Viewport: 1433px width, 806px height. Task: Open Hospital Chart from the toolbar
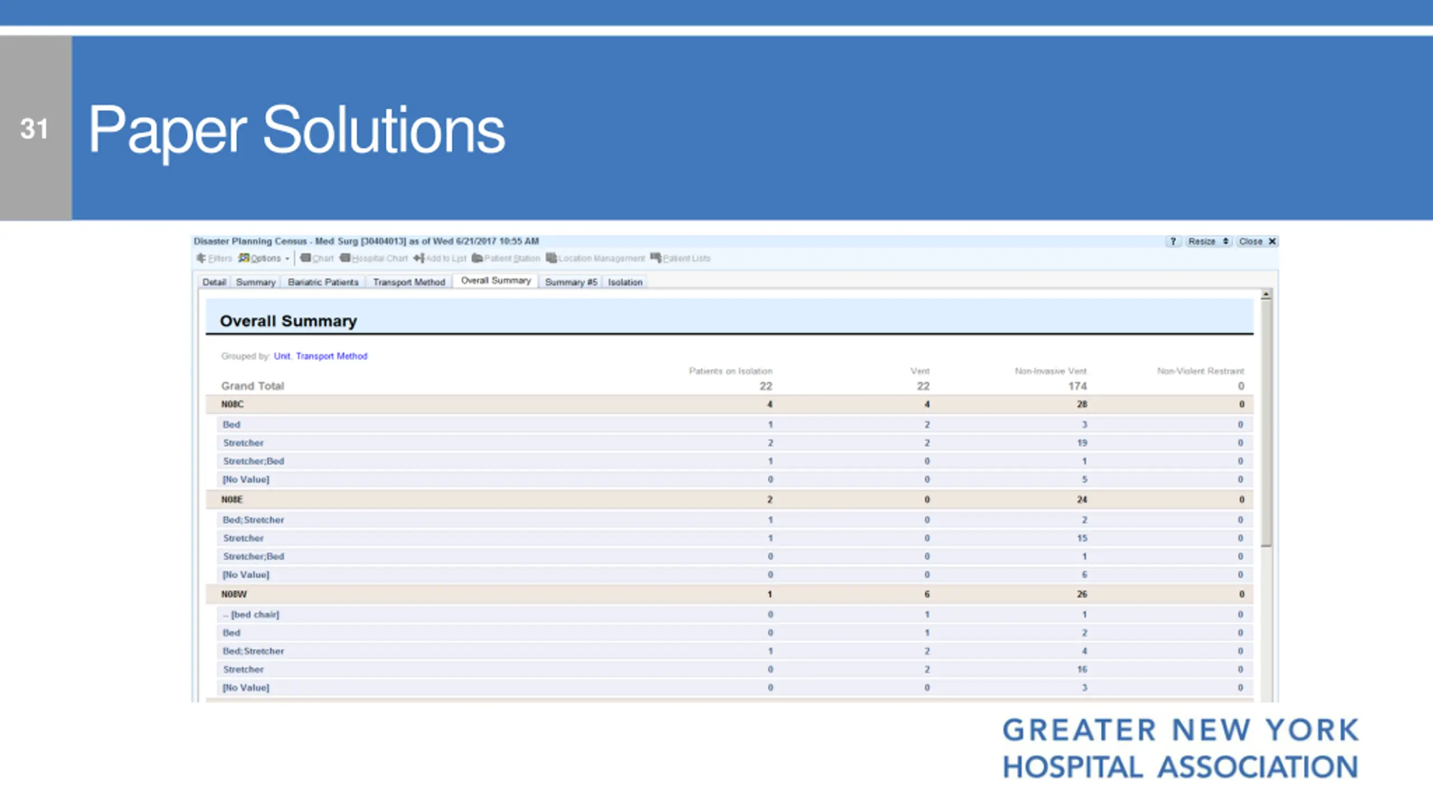[x=374, y=258]
